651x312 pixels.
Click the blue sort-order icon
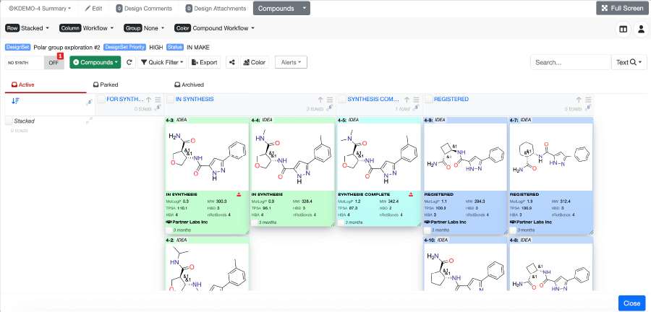coord(15,101)
